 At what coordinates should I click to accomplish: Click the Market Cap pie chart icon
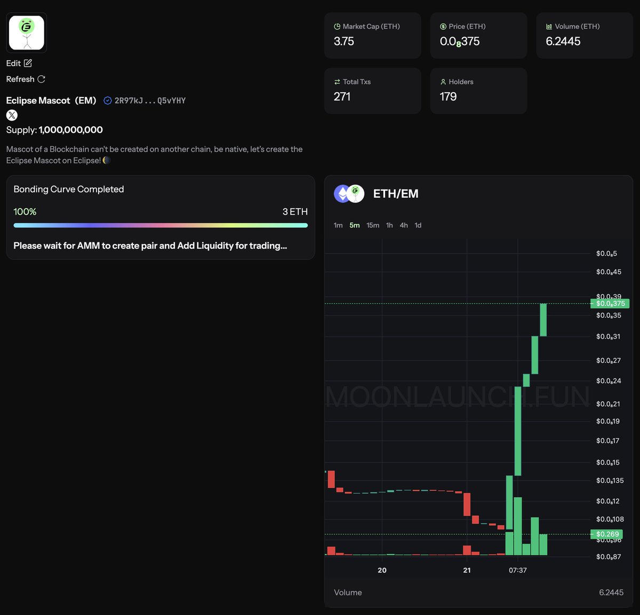(x=337, y=26)
